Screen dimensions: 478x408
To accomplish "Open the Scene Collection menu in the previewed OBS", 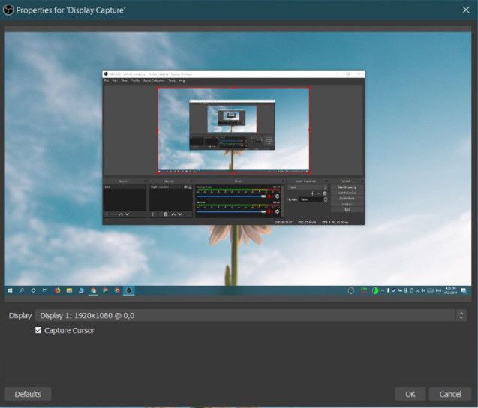I will (x=154, y=81).
